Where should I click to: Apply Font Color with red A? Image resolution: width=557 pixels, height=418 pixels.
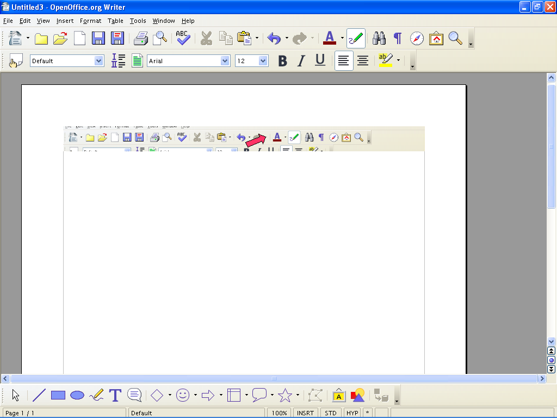point(330,38)
